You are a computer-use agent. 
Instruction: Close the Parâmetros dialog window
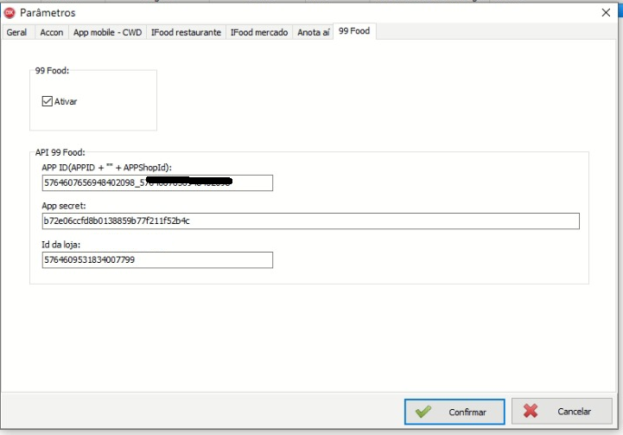[x=606, y=13]
